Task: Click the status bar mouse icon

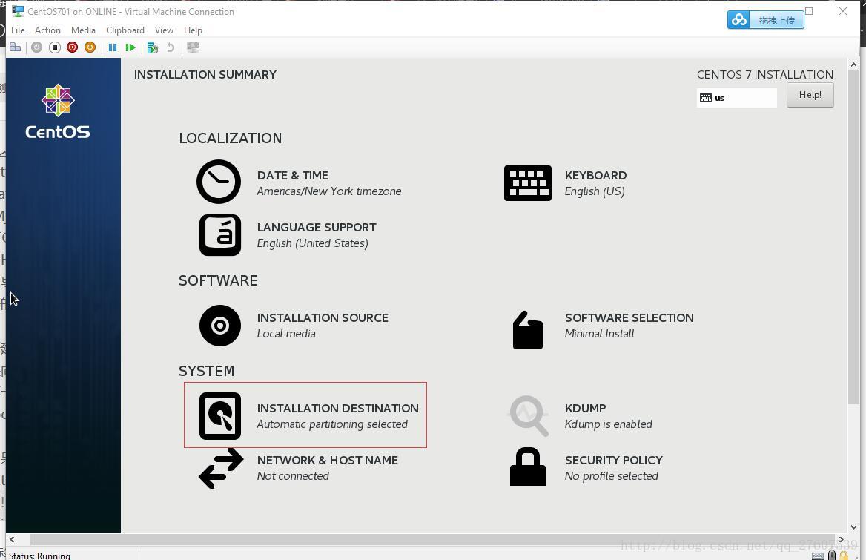Action: 832,556
